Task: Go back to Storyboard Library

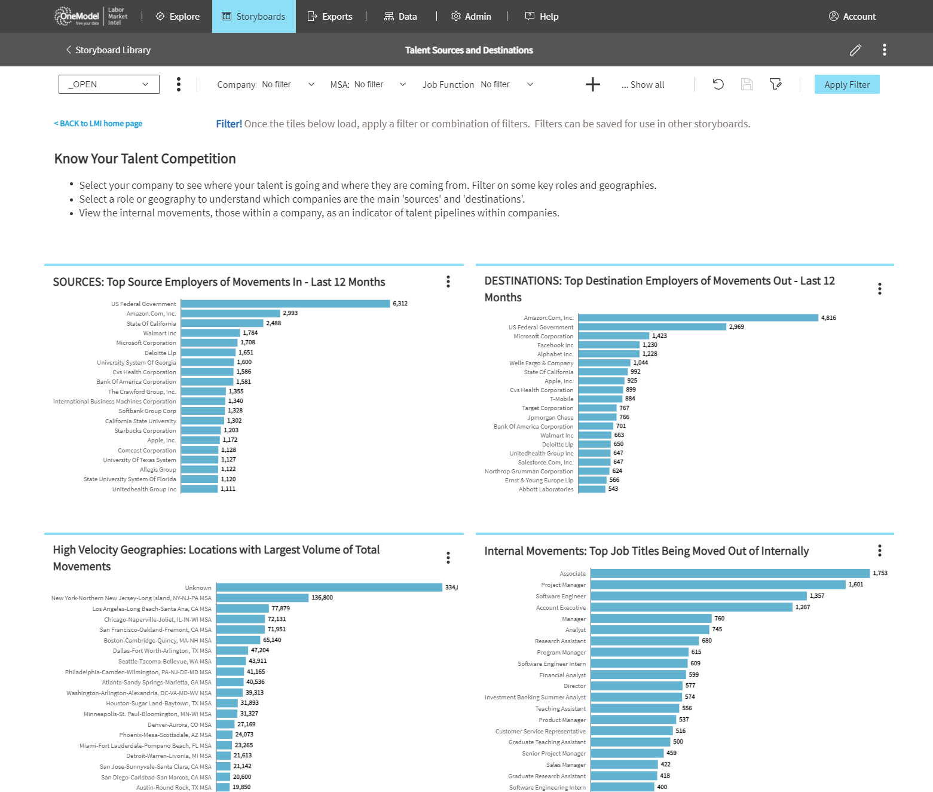Action: (x=108, y=50)
